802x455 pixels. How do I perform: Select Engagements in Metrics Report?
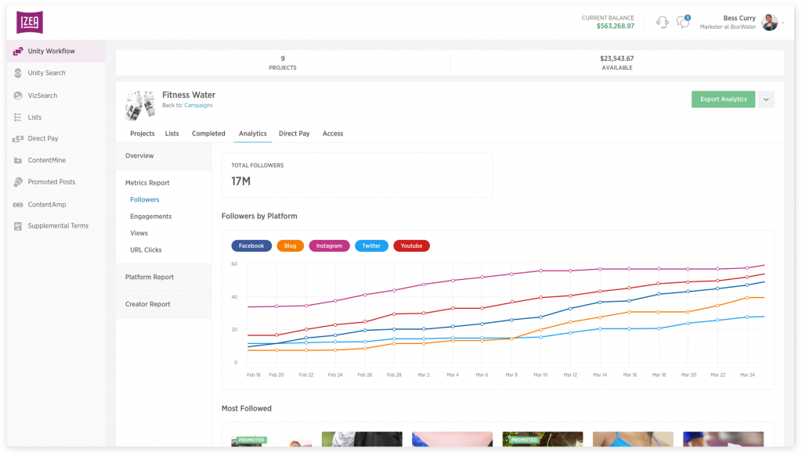point(150,217)
